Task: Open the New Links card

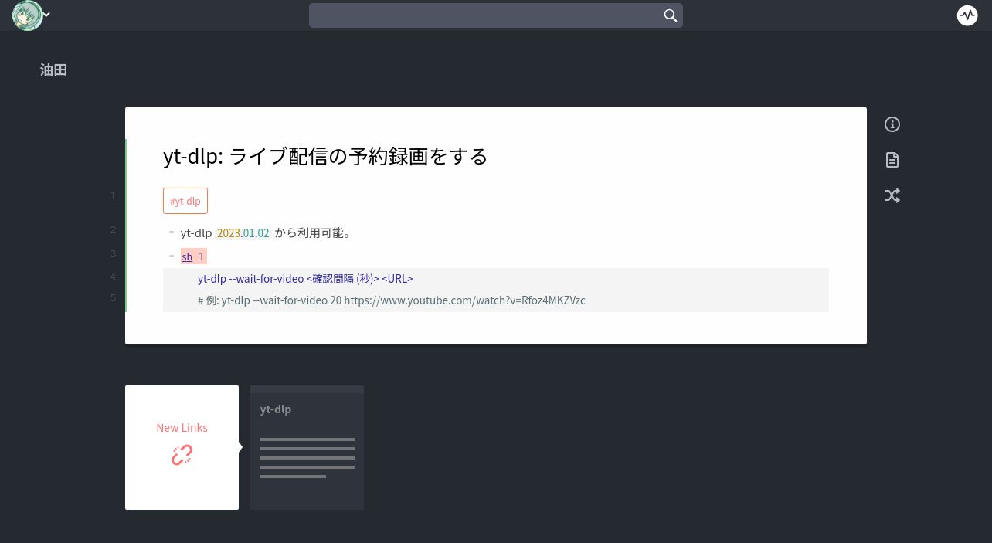Action: pyautogui.click(x=182, y=447)
